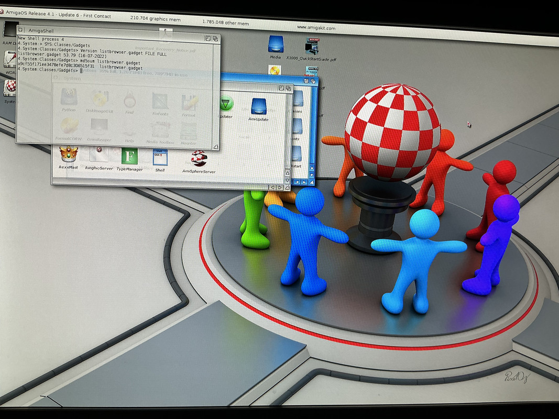Click the md5 hash 'a9cf55f171ee3478...' line
The image size is (559, 419).
pyautogui.click(x=80, y=66)
